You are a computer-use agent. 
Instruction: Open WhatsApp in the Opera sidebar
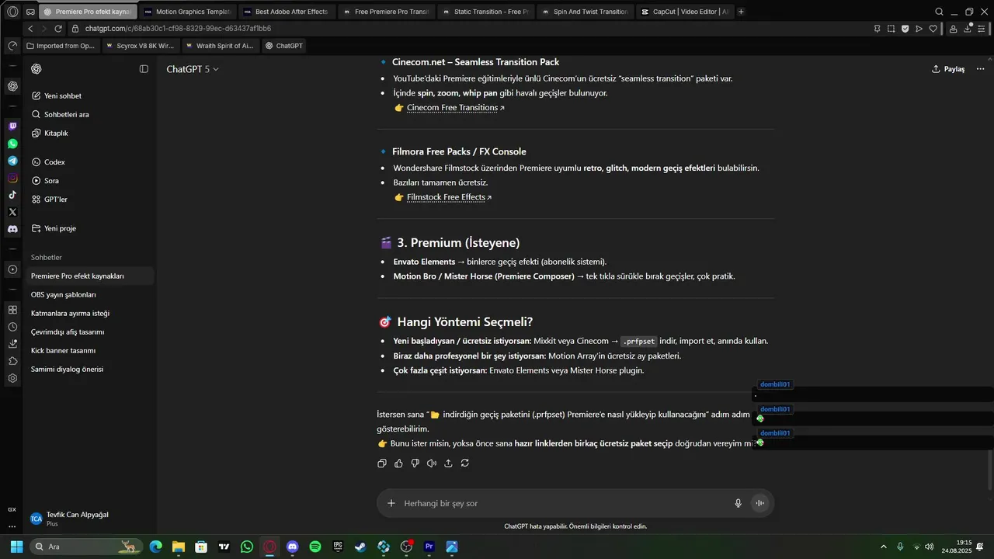pos(12,144)
